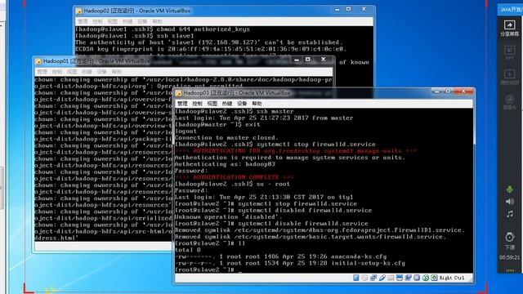
Task: Click the display monitor icon in Hadoop03 status bar
Action: point(400,278)
